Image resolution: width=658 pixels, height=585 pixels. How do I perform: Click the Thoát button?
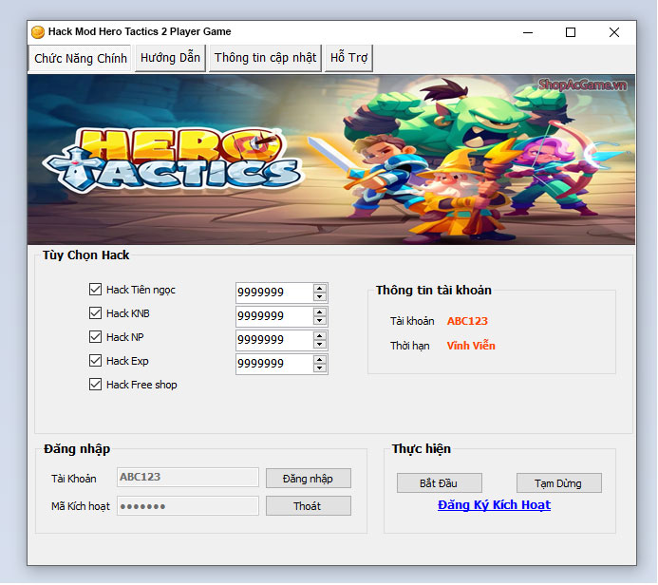click(309, 506)
